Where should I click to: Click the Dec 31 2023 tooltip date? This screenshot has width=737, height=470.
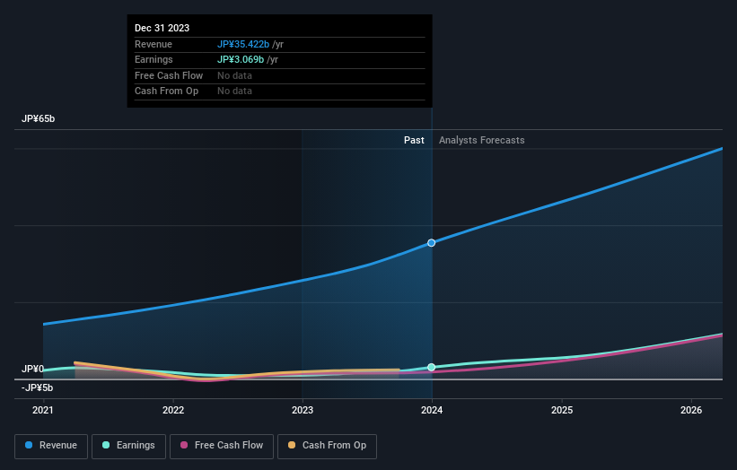162,28
